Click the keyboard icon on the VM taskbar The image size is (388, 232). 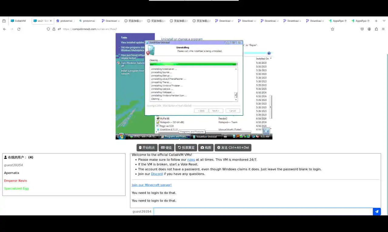coord(225,137)
